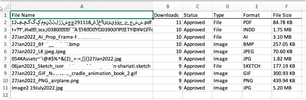Click the 257.05 KB file size cell
Viewport: 306px width, 100px height.
[286, 44]
